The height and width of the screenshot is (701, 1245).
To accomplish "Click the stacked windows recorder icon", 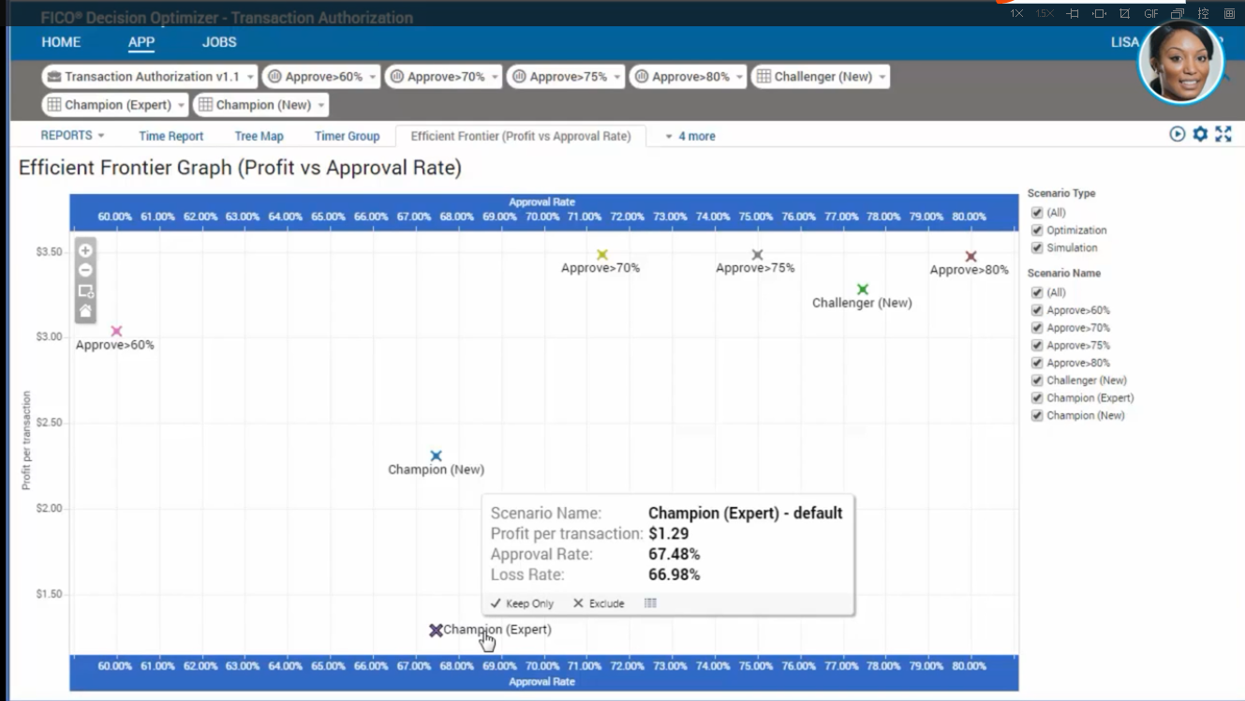I will (x=1178, y=14).
